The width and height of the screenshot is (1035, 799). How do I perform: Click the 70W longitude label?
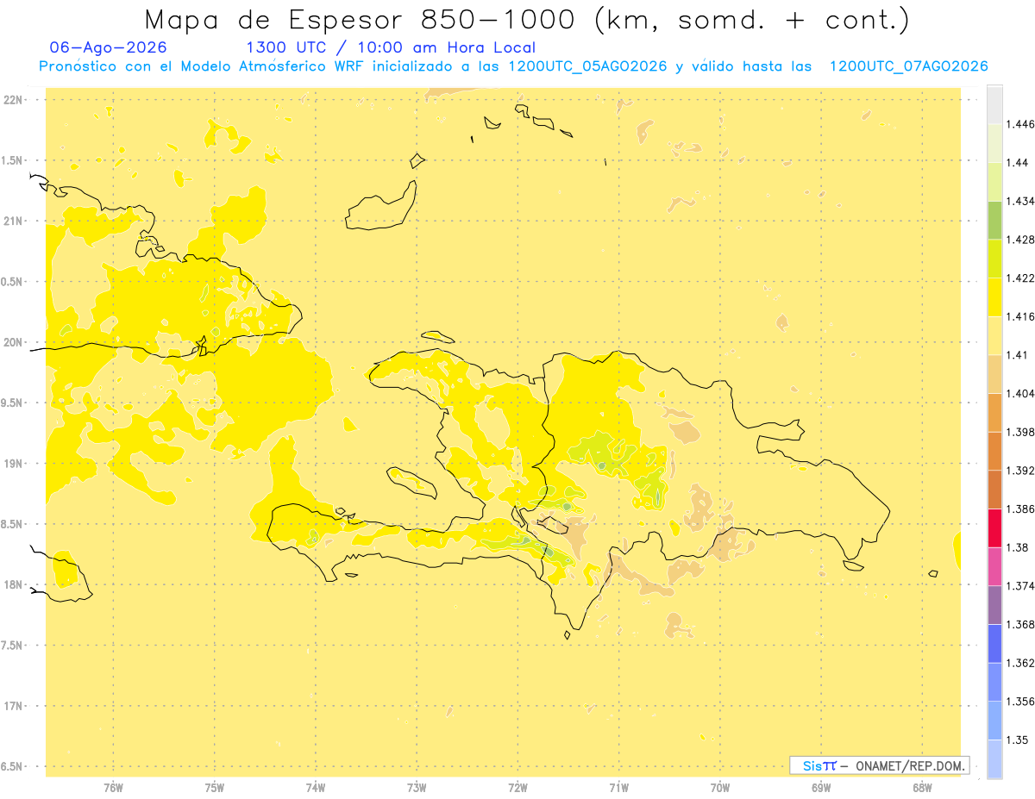click(720, 787)
